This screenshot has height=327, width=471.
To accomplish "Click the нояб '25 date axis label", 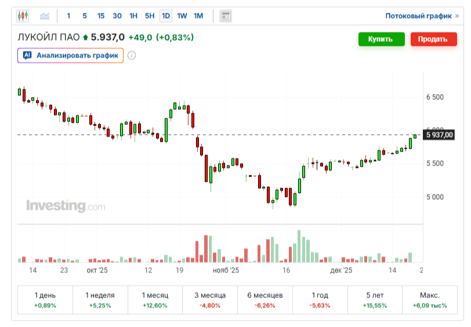I will click(x=226, y=270).
